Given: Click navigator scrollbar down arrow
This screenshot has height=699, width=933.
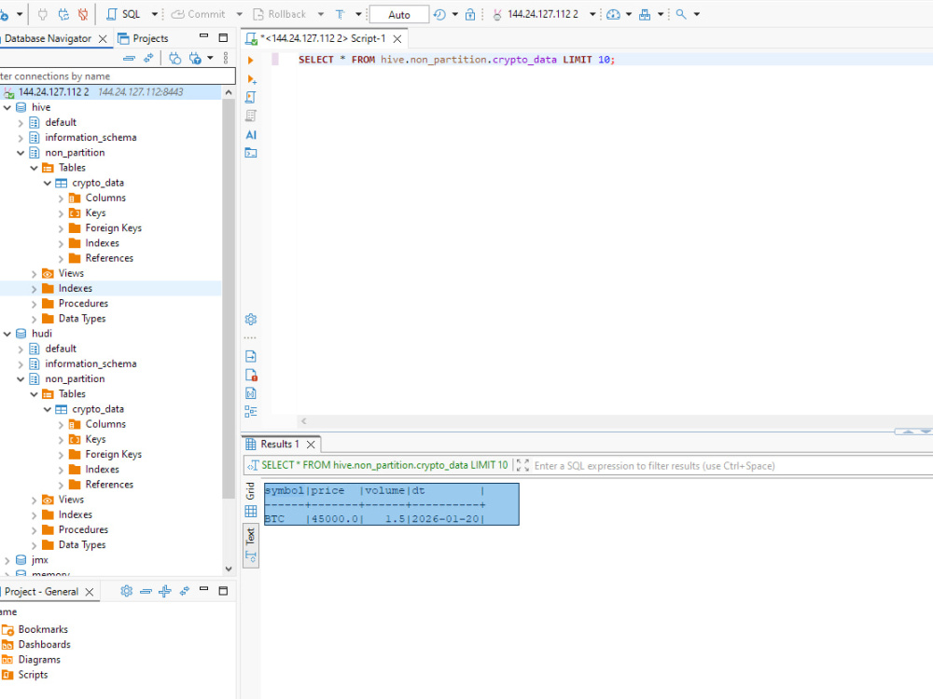Looking at the screenshot, I should (x=229, y=569).
